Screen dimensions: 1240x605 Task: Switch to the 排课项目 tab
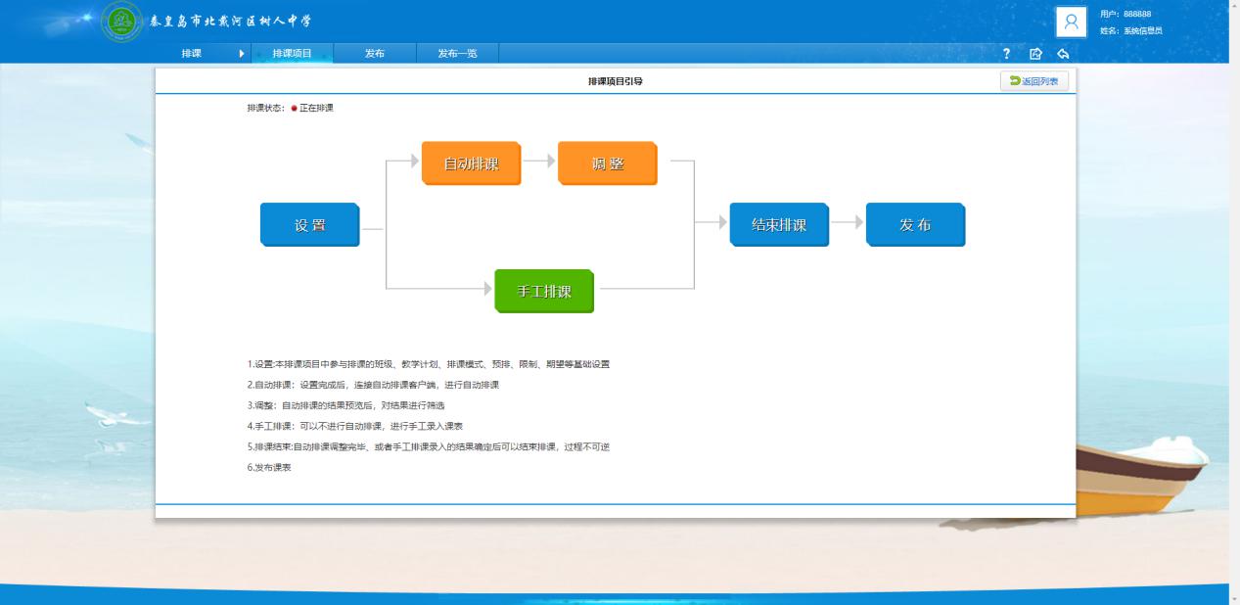[292, 54]
